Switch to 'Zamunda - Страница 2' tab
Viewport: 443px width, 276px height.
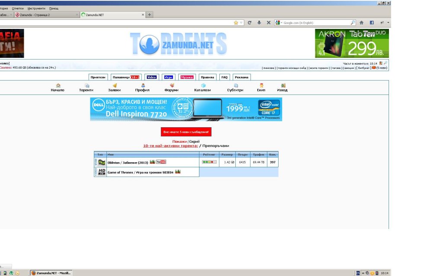click(x=47, y=15)
